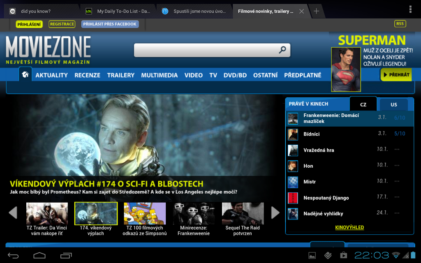
Task: Tap the Android back button
Action: point(13,256)
